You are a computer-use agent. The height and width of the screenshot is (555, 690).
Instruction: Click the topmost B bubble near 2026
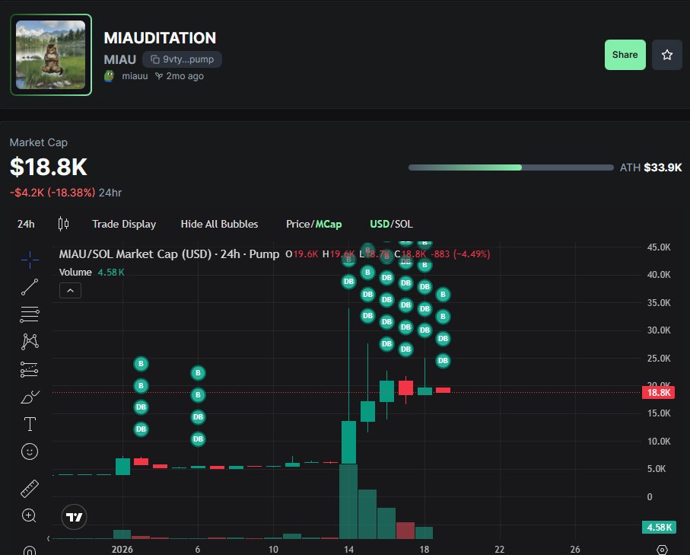tap(141, 364)
